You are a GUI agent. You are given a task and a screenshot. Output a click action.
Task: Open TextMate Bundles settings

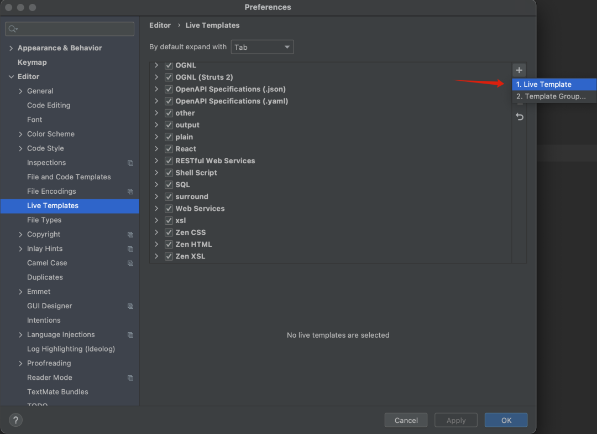[x=57, y=392]
